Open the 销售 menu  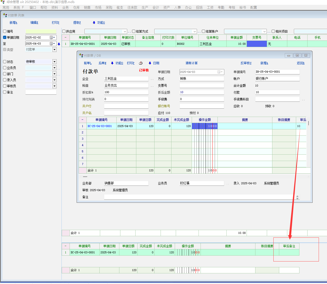tap(87, 8)
